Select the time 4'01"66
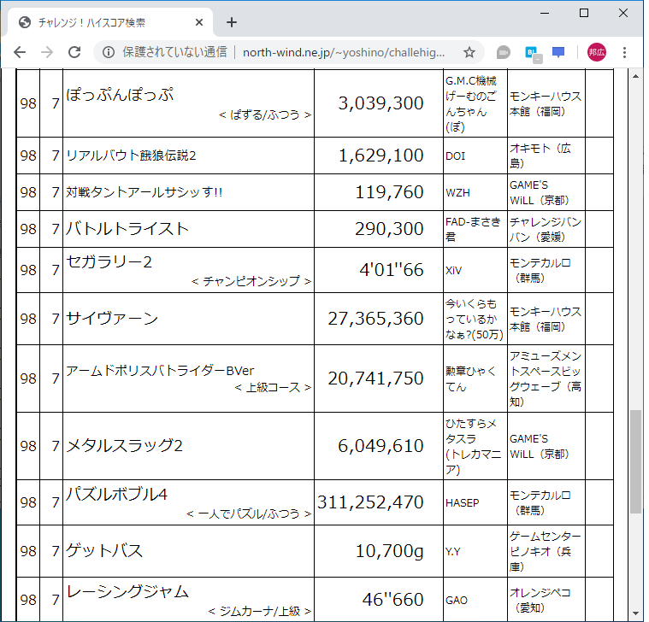This screenshot has height=622, width=649. click(x=392, y=270)
